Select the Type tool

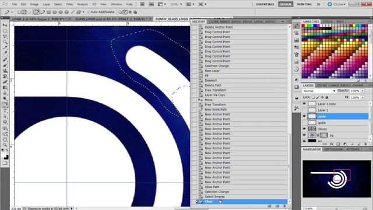point(5,111)
